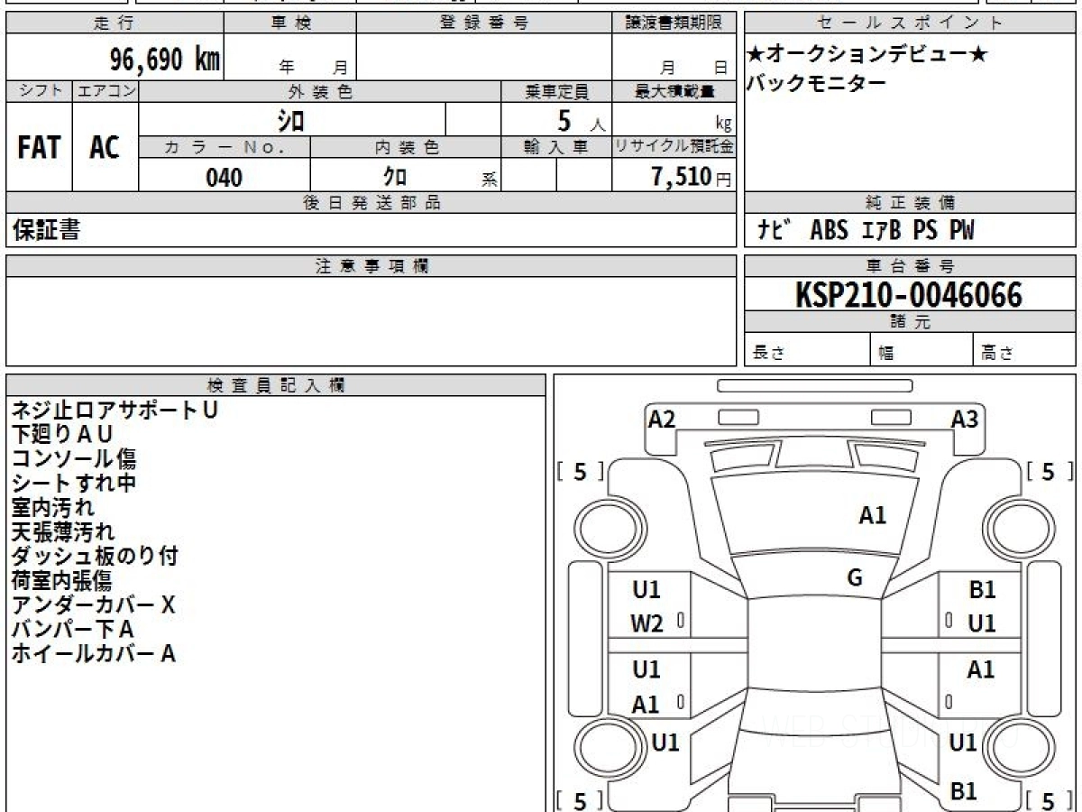Click the 外装色 header cell

[320, 91]
